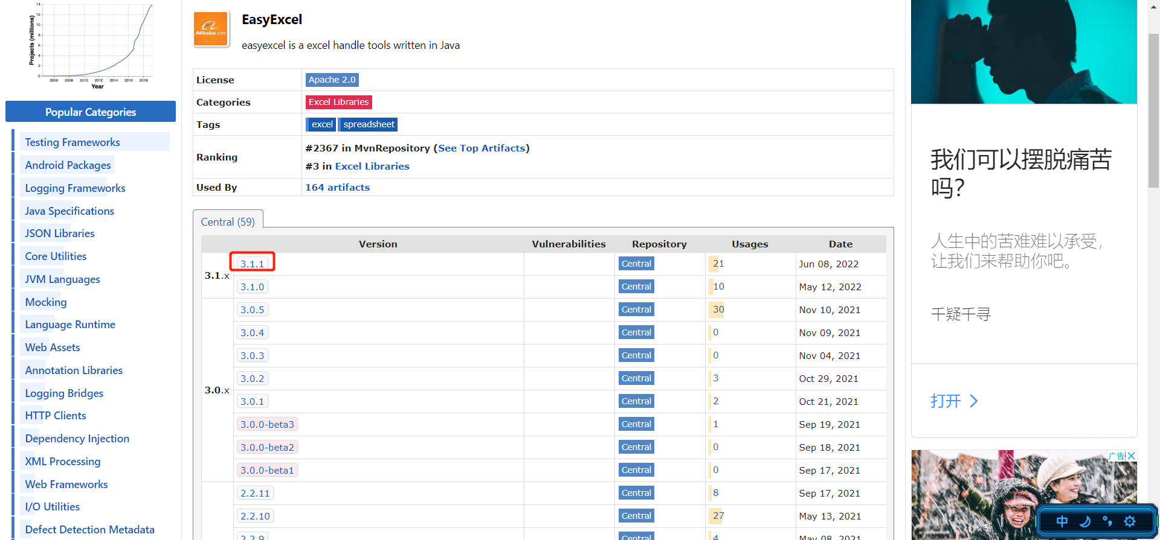The width and height of the screenshot is (1160, 540).
Task: Click the IME punctuation mode icon
Action: pos(1107,521)
